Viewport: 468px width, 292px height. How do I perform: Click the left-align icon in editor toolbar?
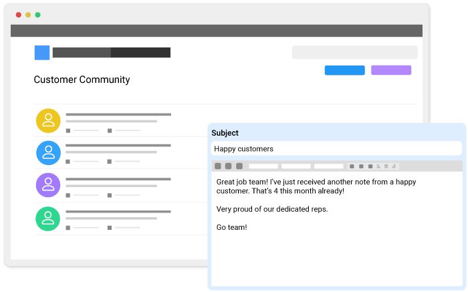pos(378,166)
